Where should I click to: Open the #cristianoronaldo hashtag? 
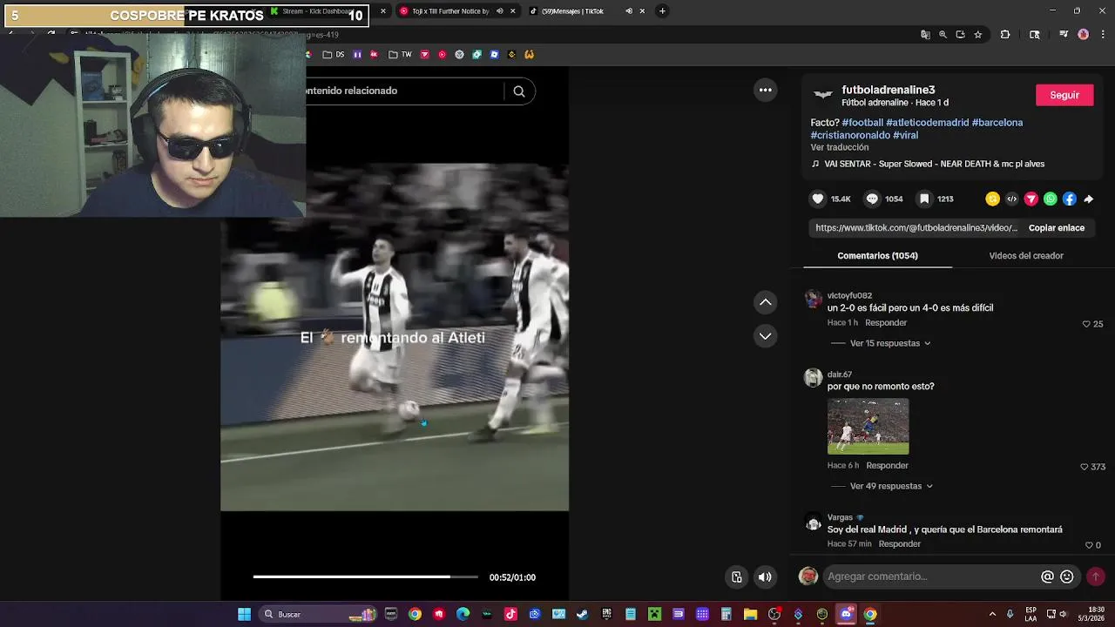click(x=850, y=135)
